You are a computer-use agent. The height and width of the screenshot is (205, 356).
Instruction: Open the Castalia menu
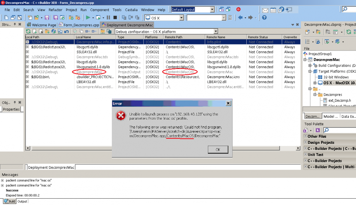131,10
